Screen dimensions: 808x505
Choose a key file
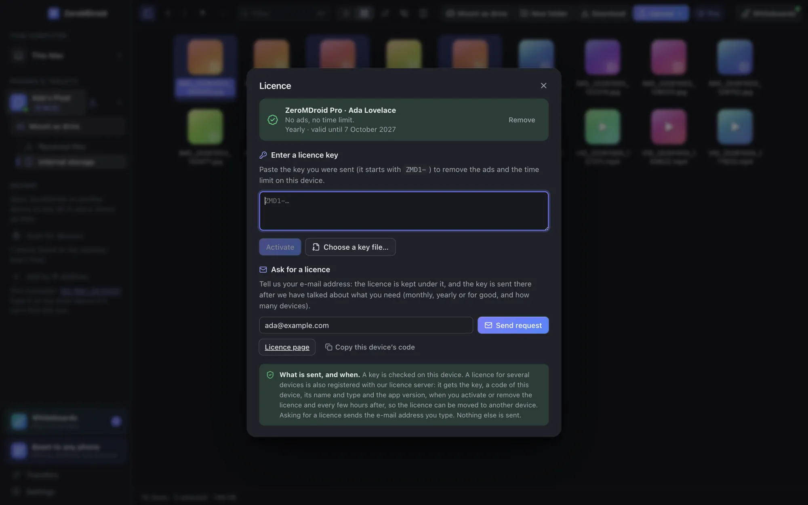click(x=350, y=247)
